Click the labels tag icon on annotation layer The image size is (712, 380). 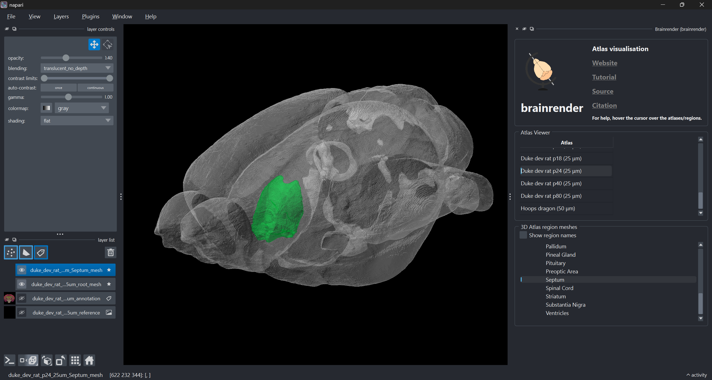109,298
